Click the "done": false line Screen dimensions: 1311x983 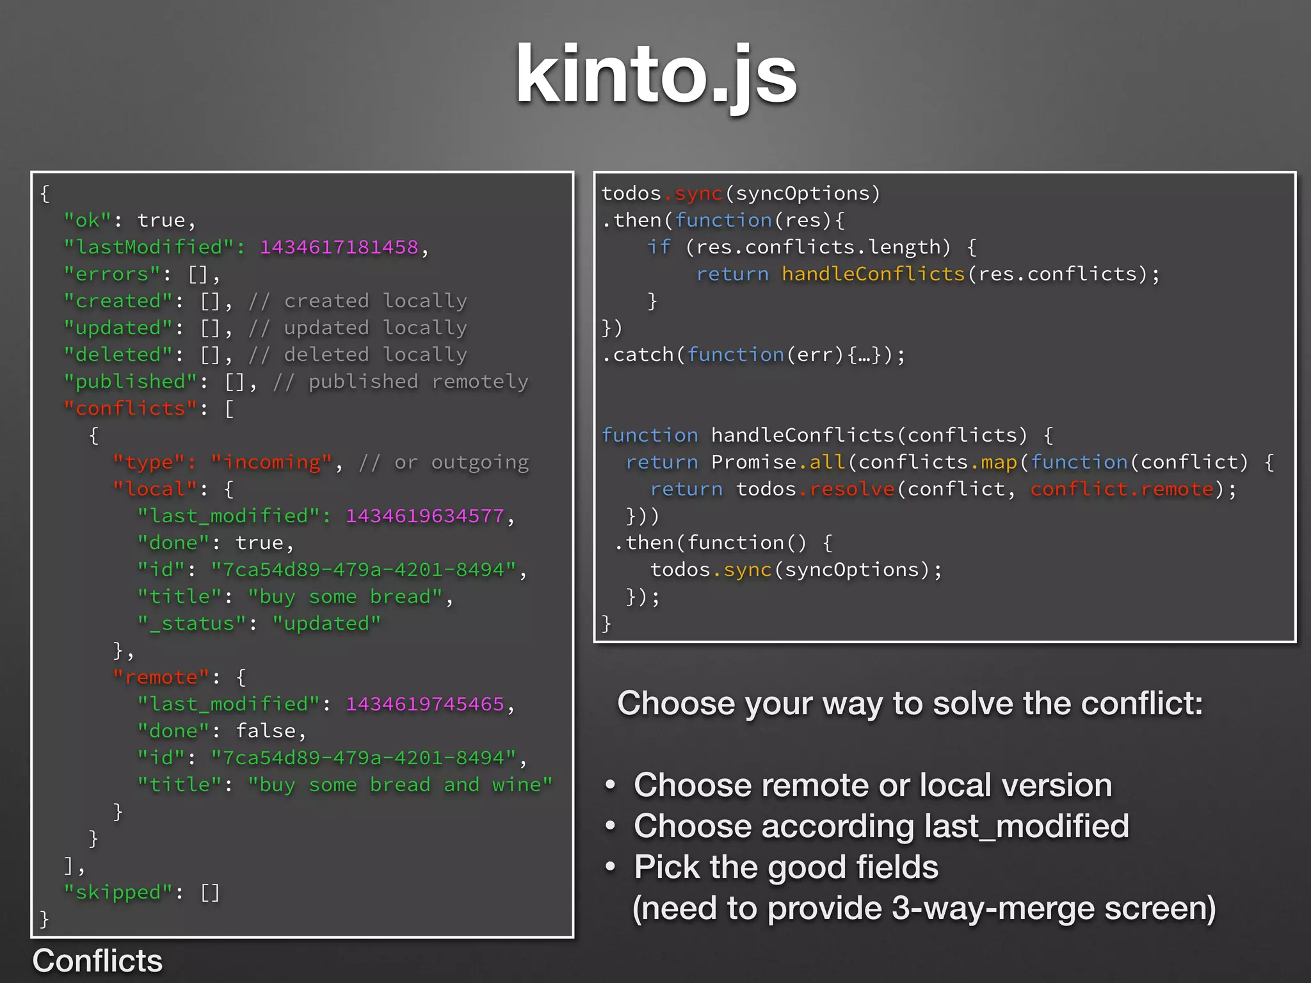pyautogui.click(x=222, y=731)
